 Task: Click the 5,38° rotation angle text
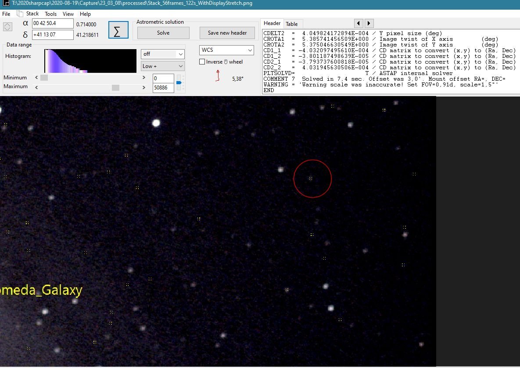tap(238, 79)
